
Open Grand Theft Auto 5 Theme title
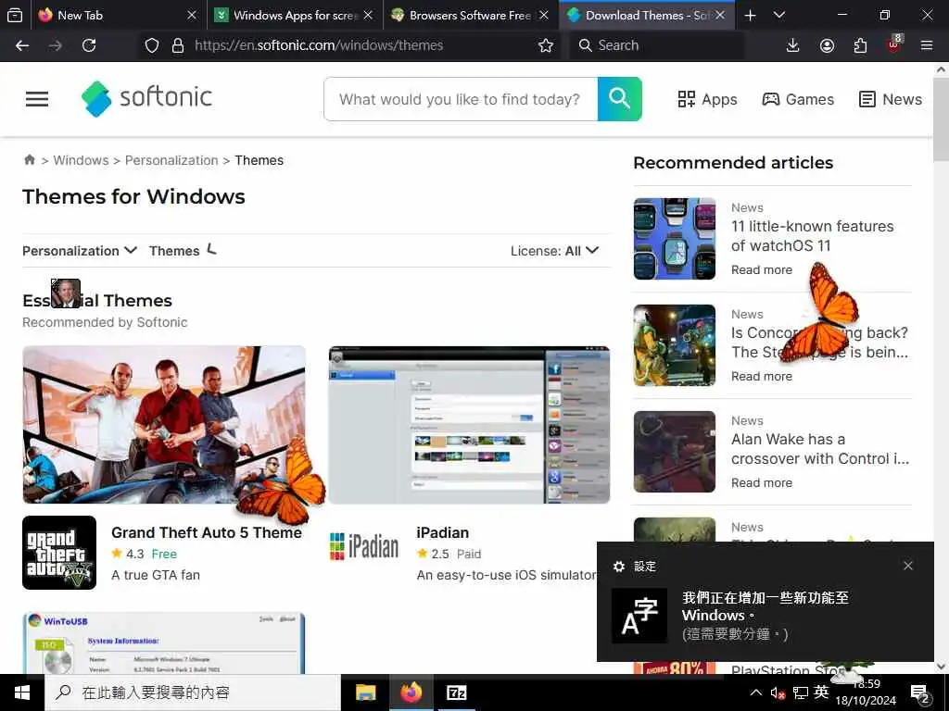tap(207, 532)
